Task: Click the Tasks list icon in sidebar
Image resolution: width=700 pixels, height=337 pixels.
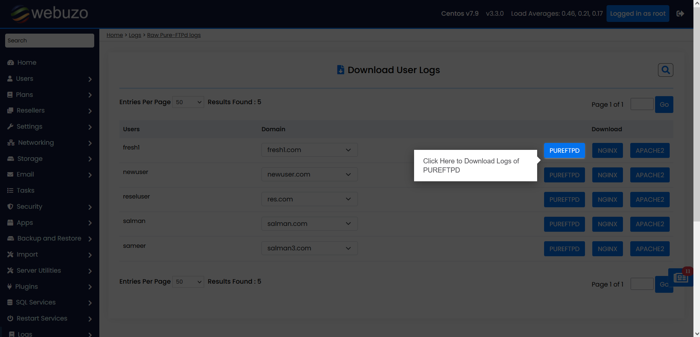Action: tap(10, 190)
